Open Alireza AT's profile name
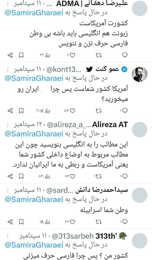The image size is (152, 260). (110, 125)
